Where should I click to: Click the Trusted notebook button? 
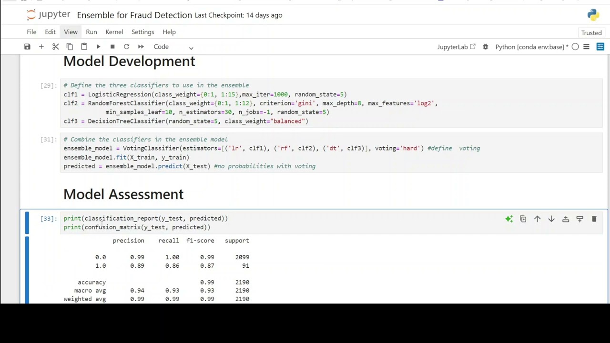tap(591, 33)
